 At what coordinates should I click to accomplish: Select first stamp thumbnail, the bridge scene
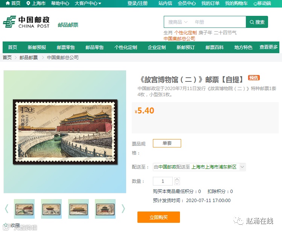tap(24, 209)
